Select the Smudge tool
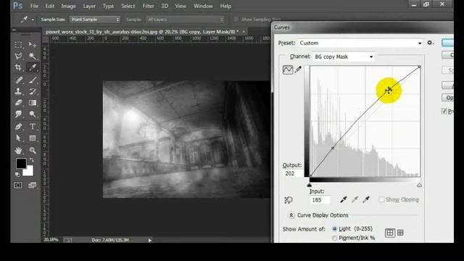 (x=18, y=114)
